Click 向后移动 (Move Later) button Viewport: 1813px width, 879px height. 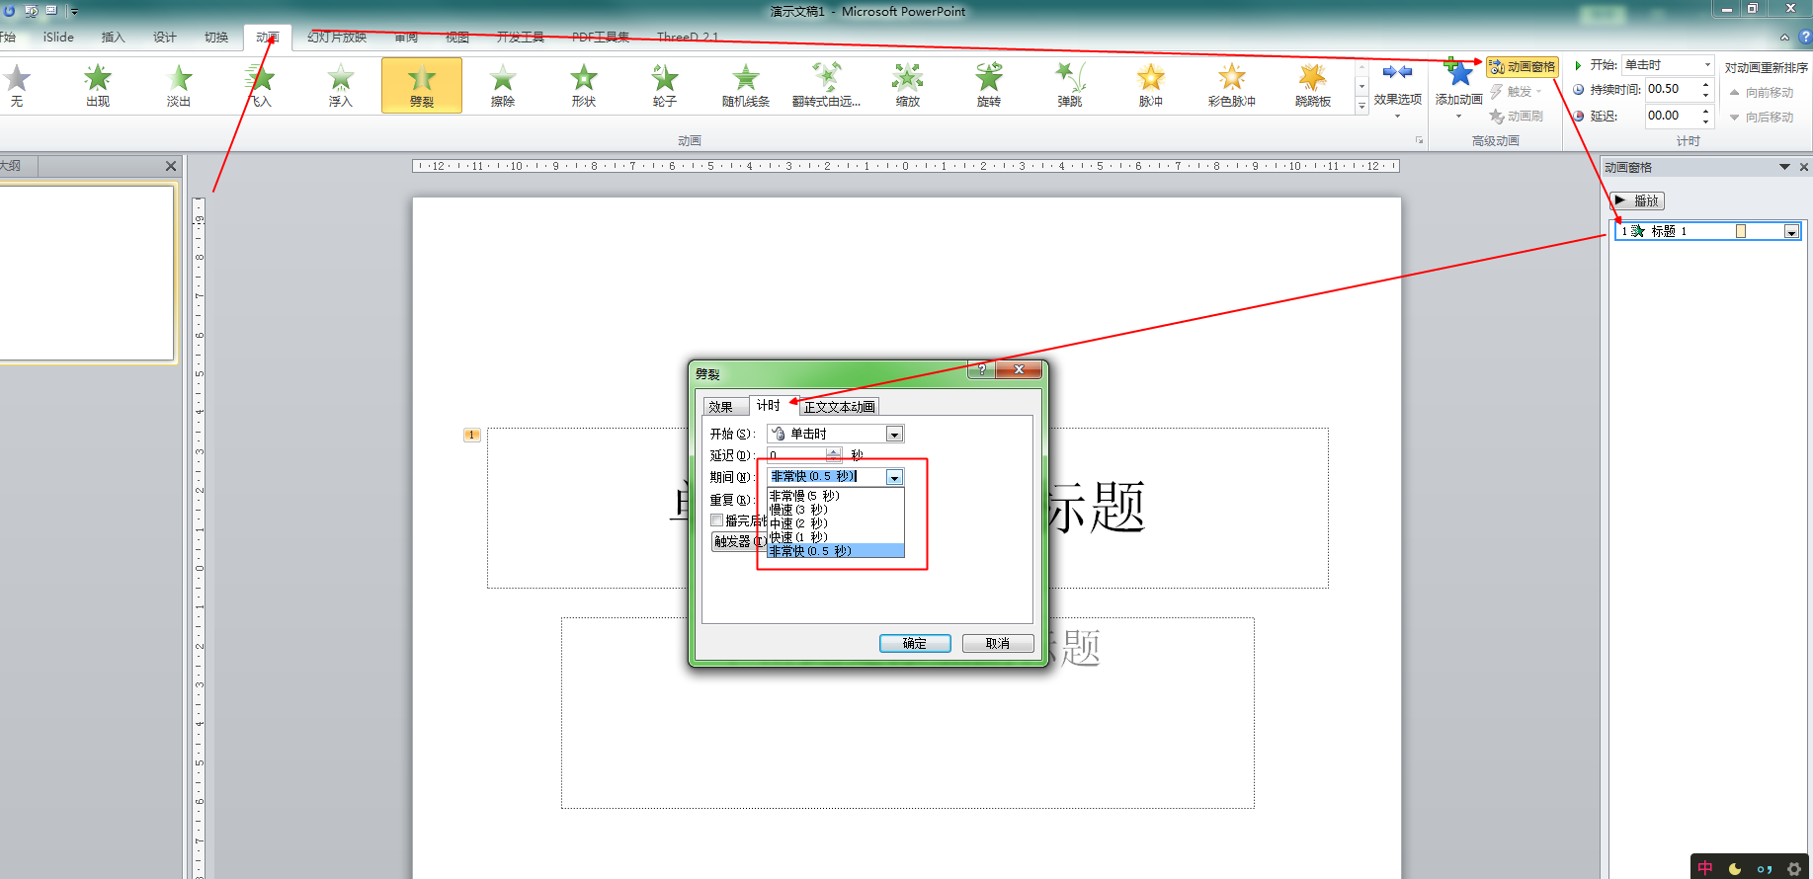(1762, 117)
